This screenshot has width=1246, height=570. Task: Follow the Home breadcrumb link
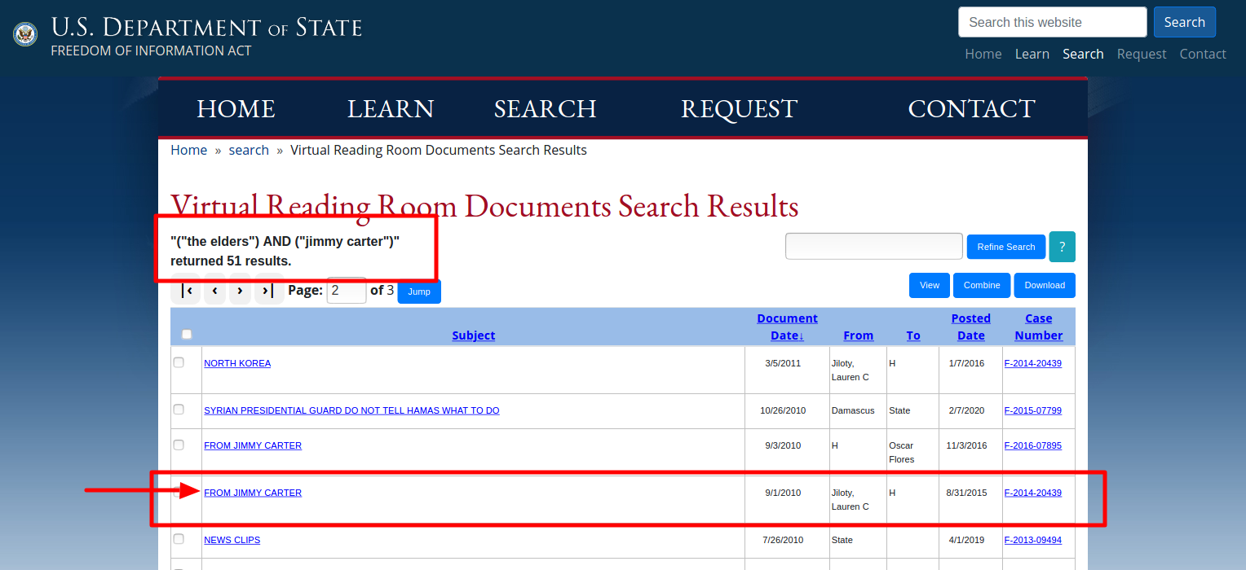point(188,150)
